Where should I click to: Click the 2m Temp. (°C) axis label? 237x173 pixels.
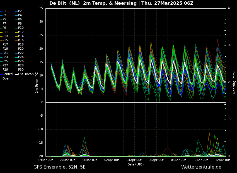point(37,82)
